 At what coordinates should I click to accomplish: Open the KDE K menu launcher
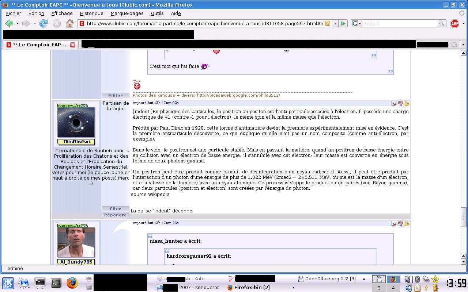coord(8,283)
